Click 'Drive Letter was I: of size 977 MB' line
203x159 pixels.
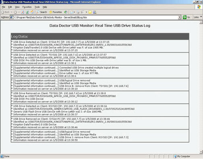pyautogui.click(x=55, y=73)
